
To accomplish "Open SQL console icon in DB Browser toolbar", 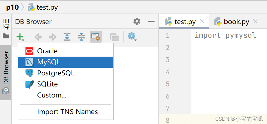I will pos(114,37).
